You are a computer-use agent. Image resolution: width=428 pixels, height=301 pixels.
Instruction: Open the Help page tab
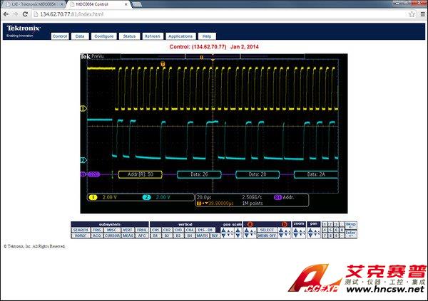[x=207, y=36]
